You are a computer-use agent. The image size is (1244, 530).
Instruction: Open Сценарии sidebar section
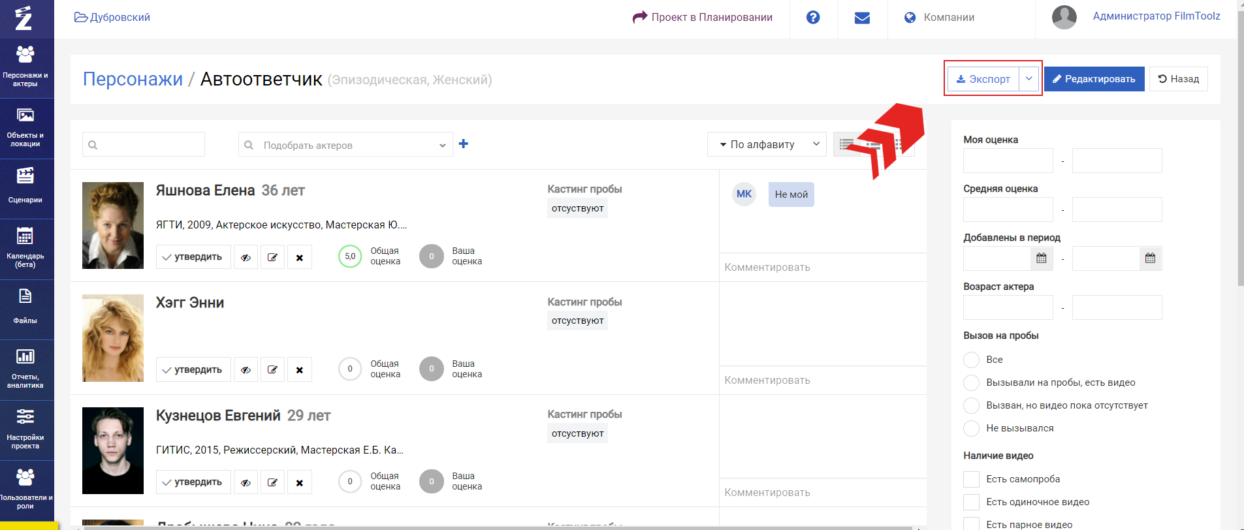25,189
